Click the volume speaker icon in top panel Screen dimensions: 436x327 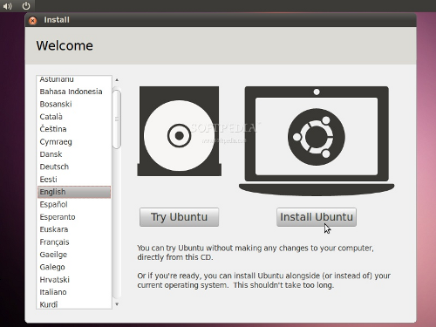click(x=7, y=6)
